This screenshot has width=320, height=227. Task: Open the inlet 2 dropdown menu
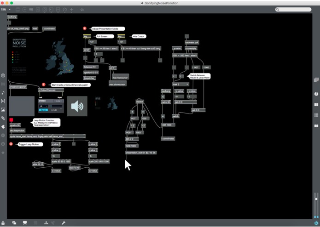180,84
